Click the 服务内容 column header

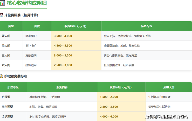click(62, 87)
